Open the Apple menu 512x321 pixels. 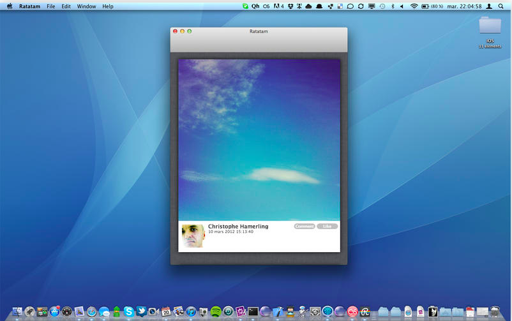[10, 6]
